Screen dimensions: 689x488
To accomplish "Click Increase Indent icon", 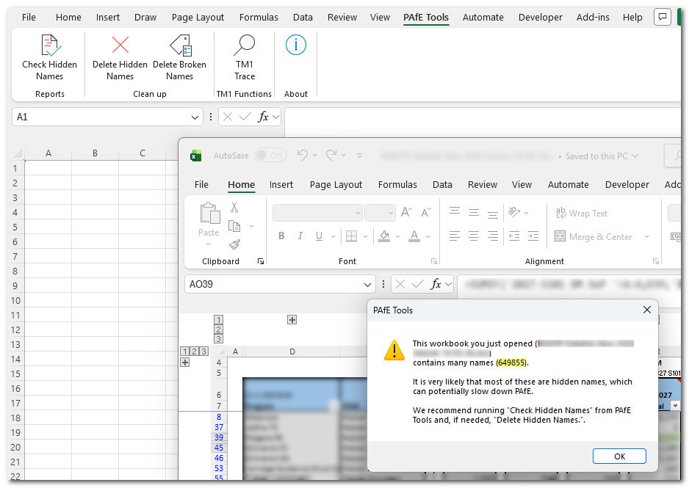I will pos(533,236).
